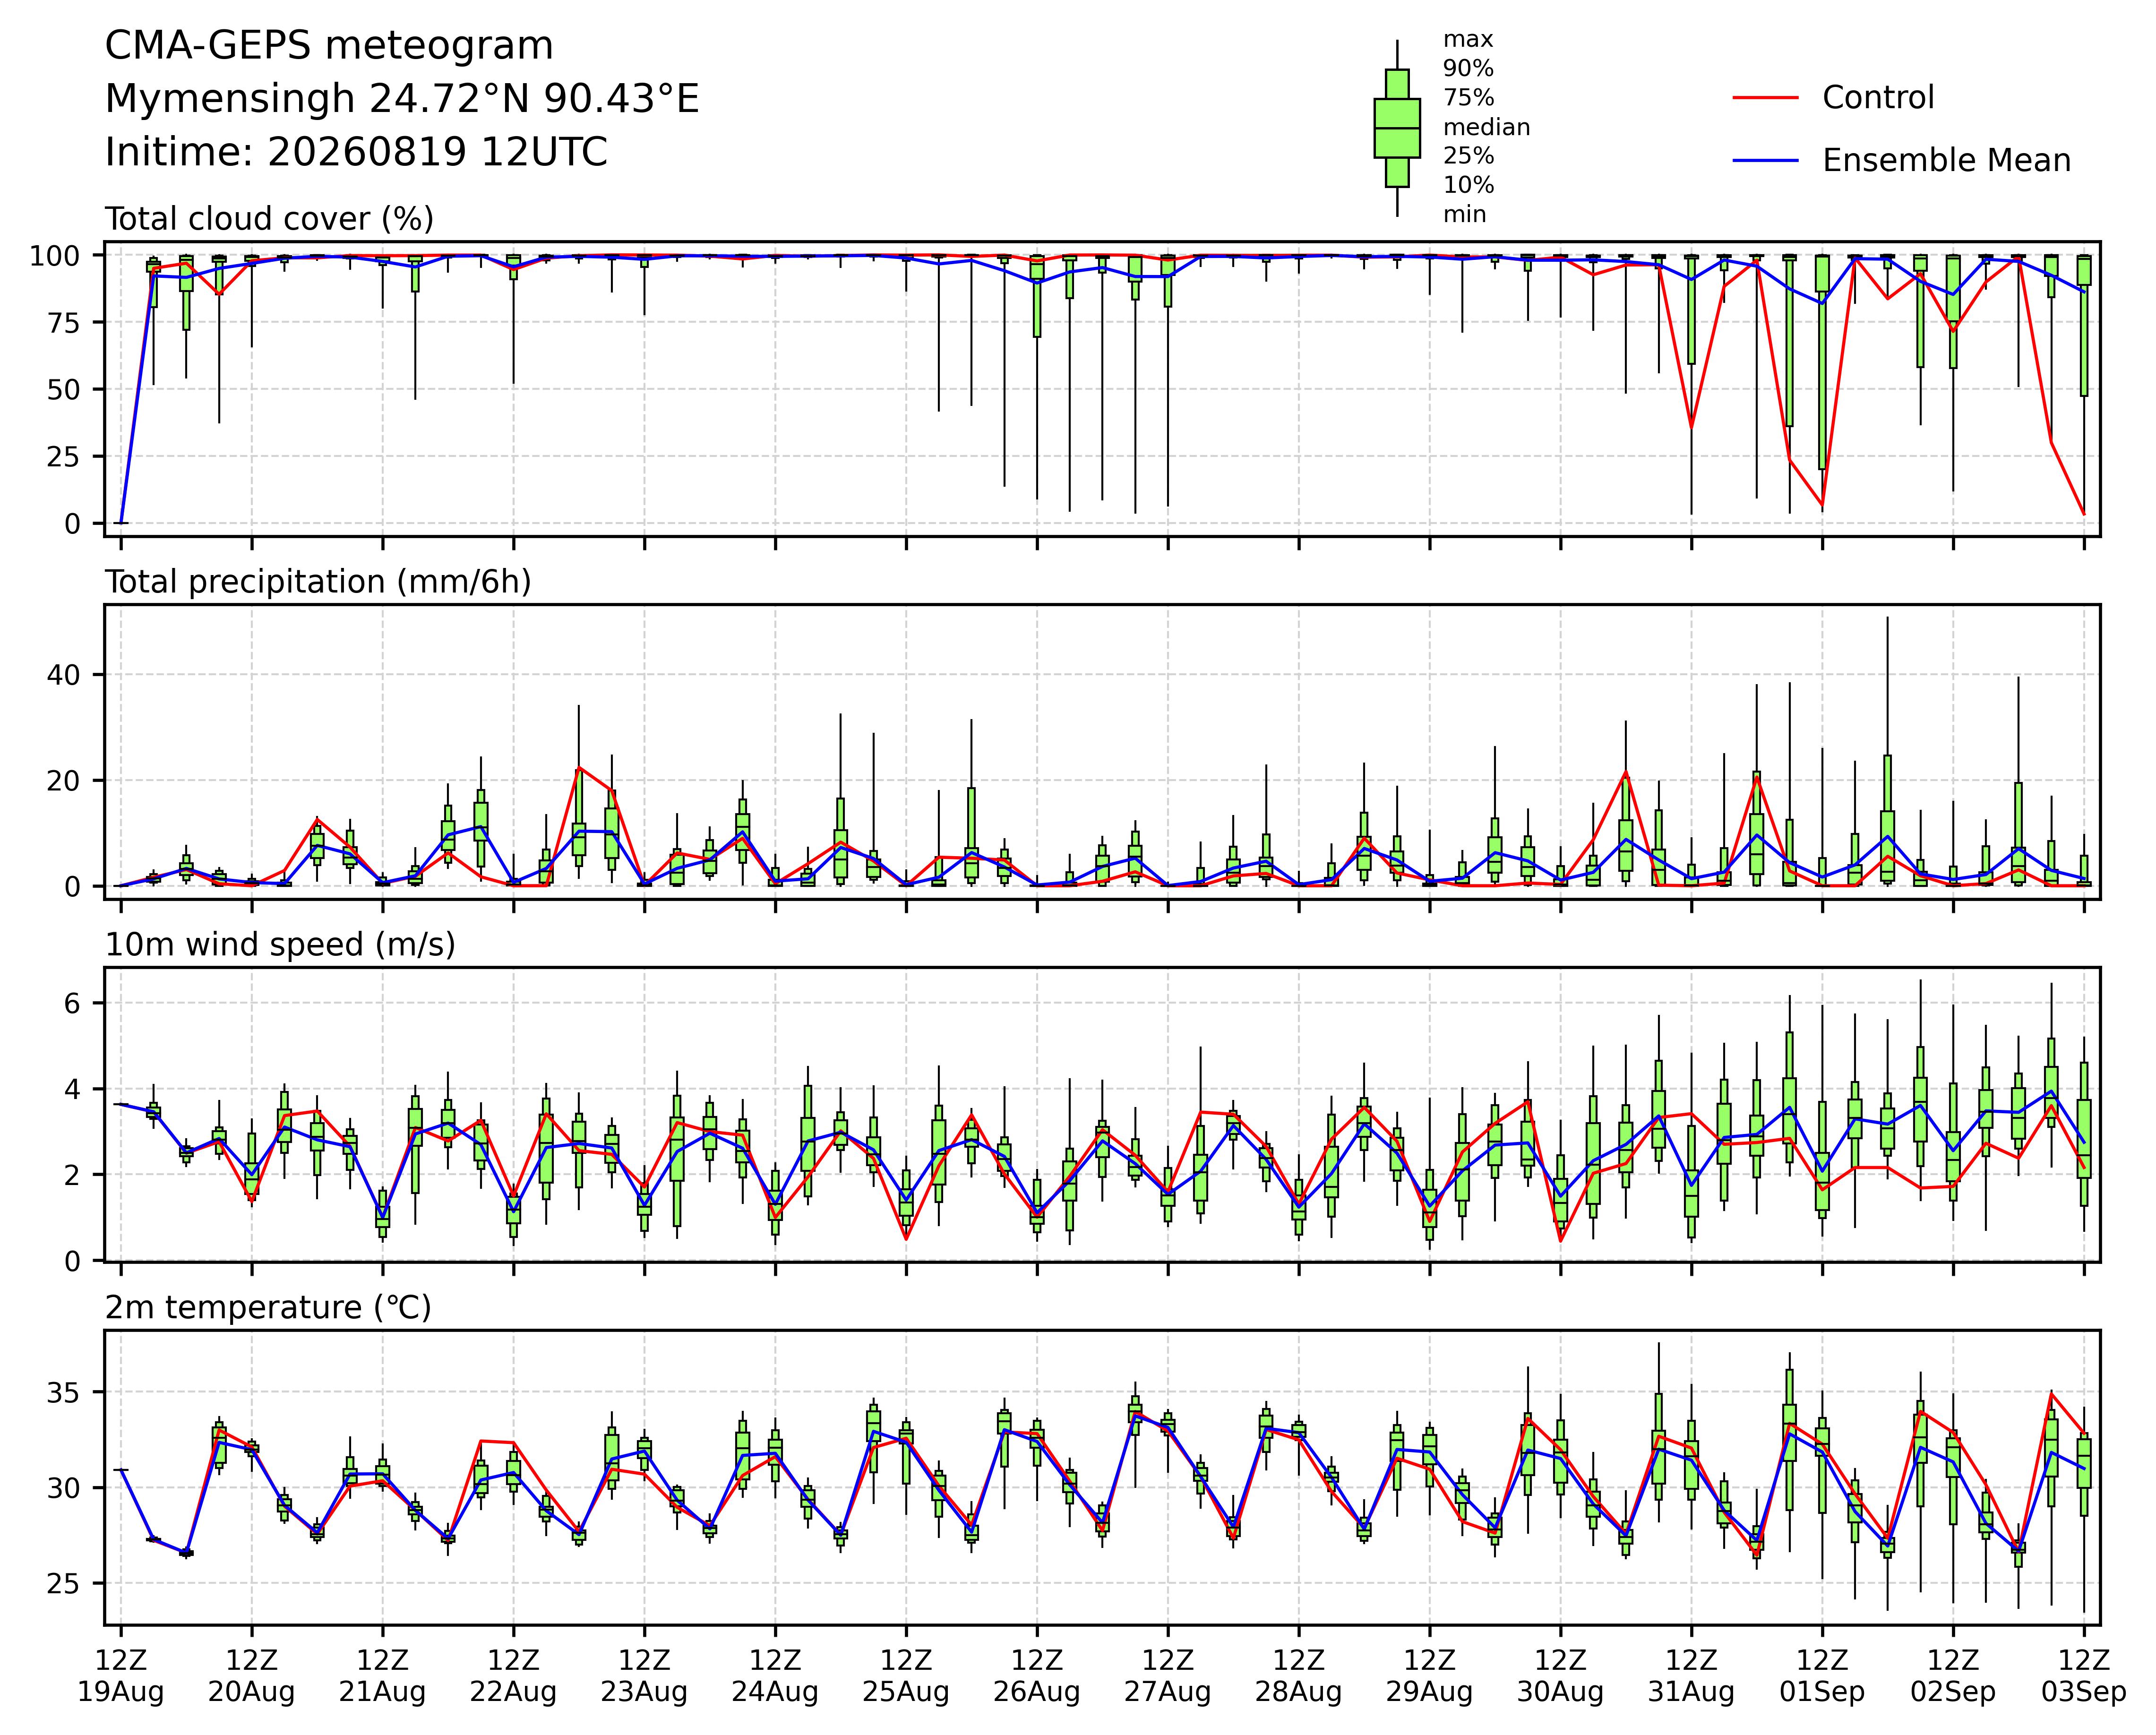Viewport: 2156px width, 1735px height.
Task: Click the 'Control' legend label
Action: click(1878, 98)
